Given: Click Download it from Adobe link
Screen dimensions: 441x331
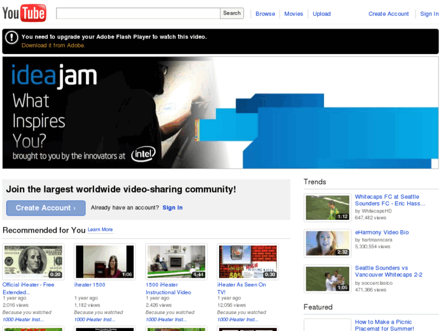Looking at the screenshot, I should click(x=53, y=46).
